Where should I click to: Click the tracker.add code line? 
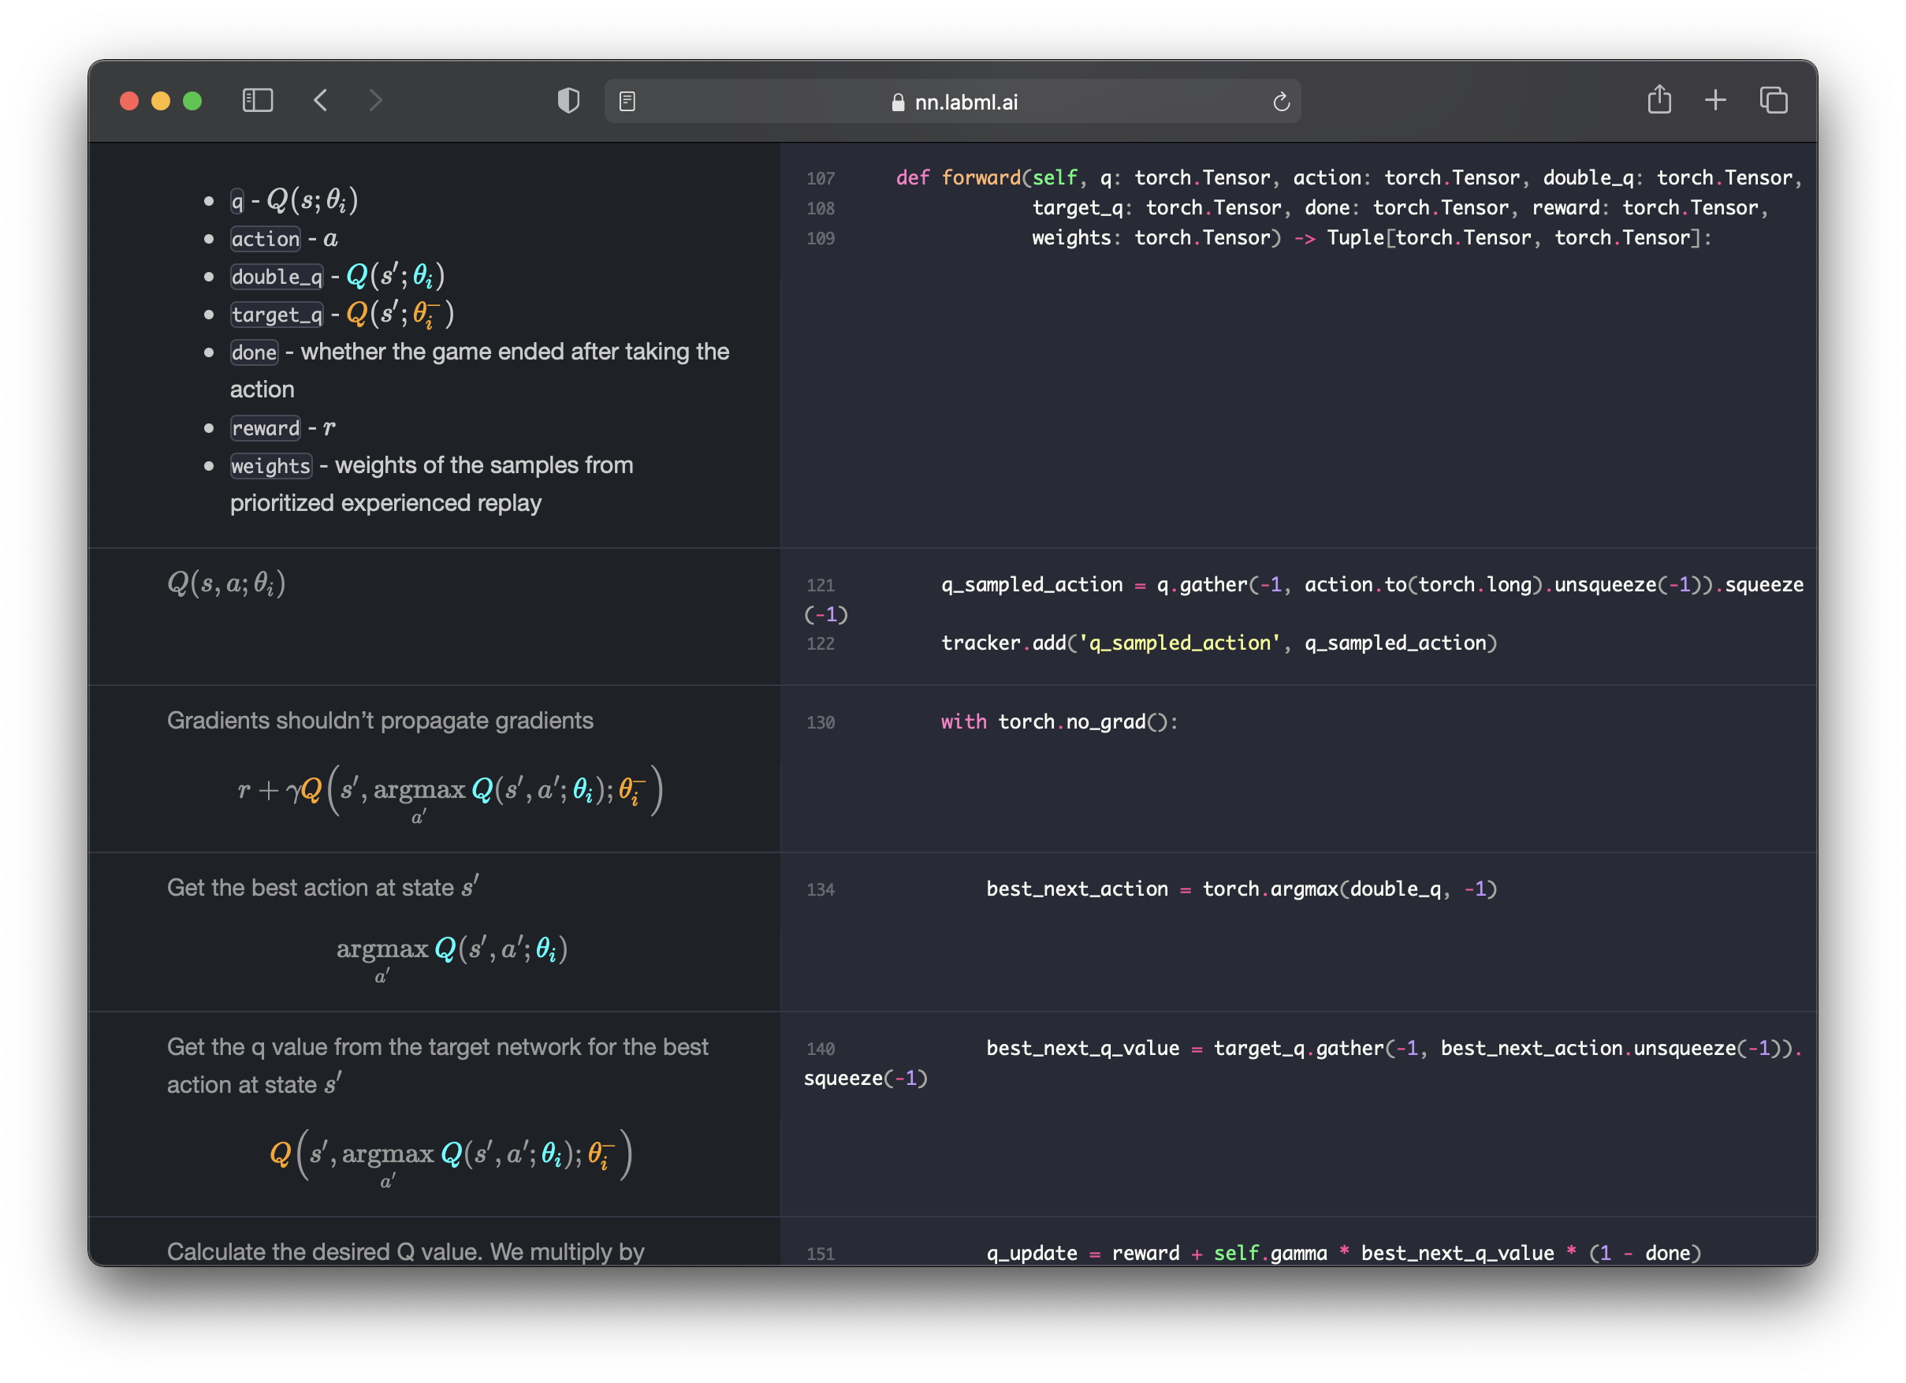click(x=1219, y=643)
